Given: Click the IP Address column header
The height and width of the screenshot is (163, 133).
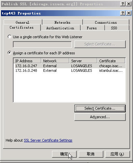Looking at the screenshot, I should tap(27, 61).
